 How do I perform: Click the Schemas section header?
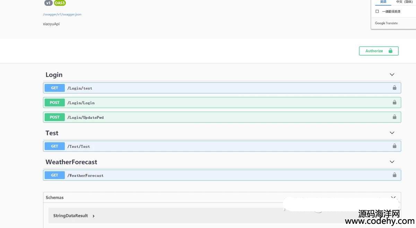tap(55, 197)
